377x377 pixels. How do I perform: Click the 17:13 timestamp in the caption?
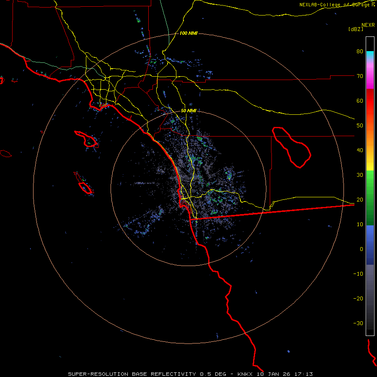pyautogui.click(x=303, y=374)
